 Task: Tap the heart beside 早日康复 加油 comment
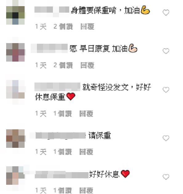coord(166,51)
